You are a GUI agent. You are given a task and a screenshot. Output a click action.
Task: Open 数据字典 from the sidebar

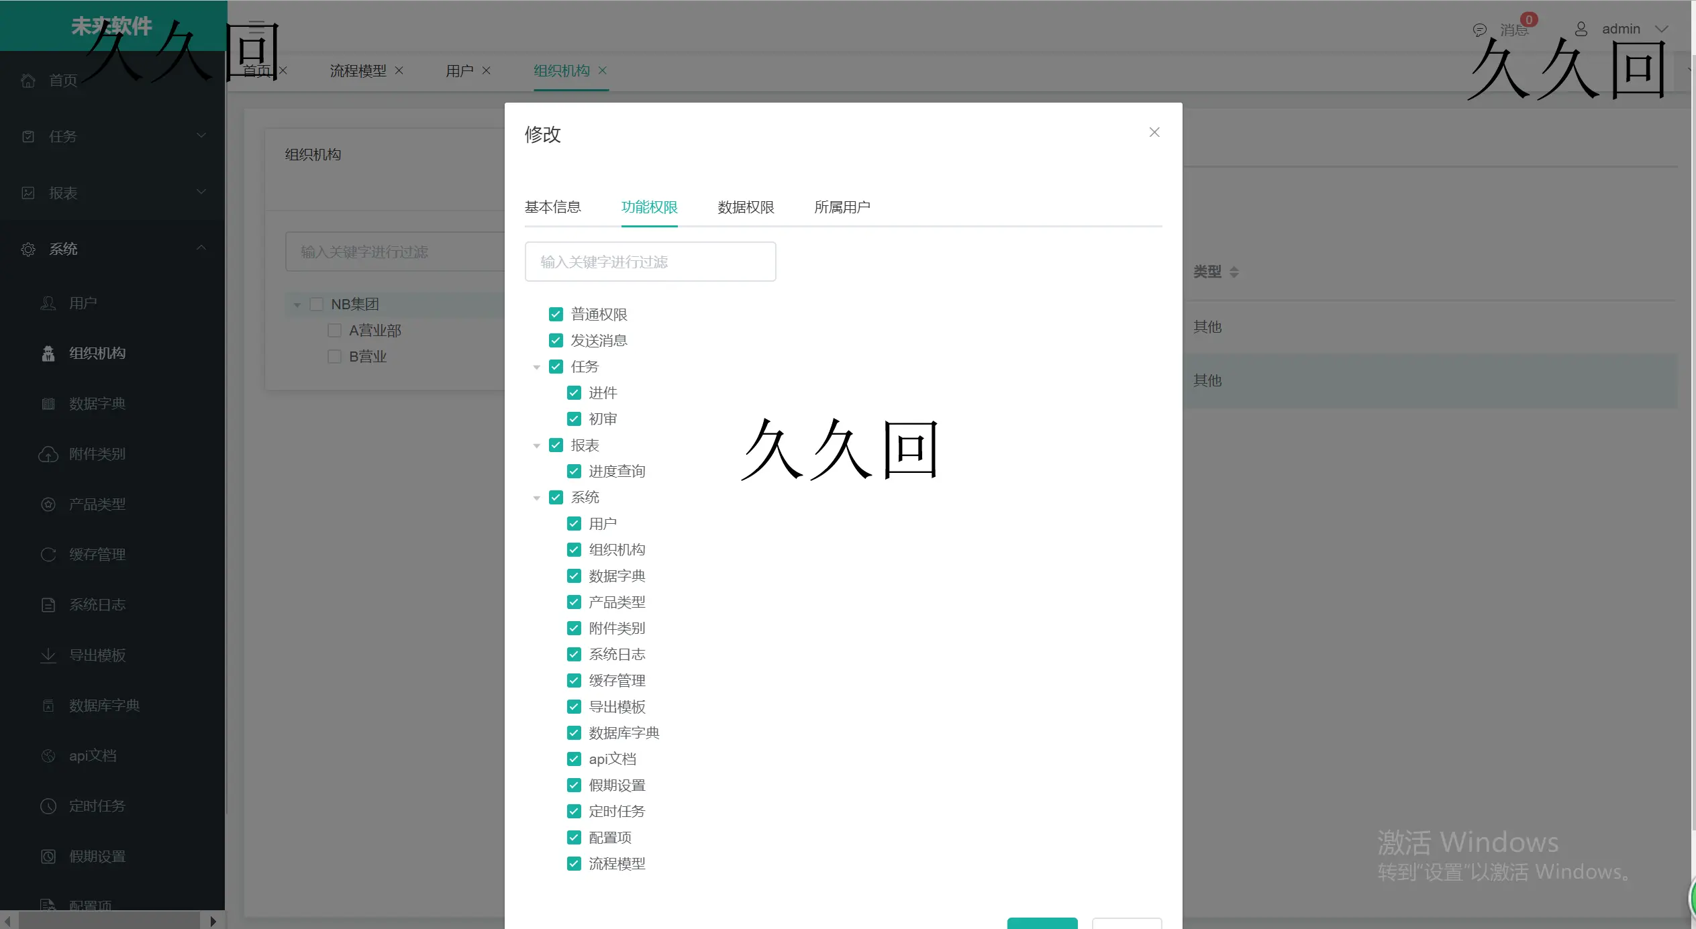(96, 403)
